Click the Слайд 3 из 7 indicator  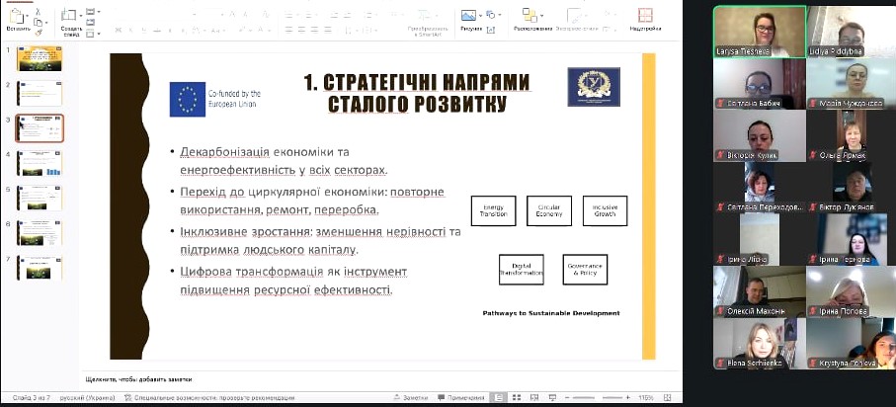click(x=32, y=398)
